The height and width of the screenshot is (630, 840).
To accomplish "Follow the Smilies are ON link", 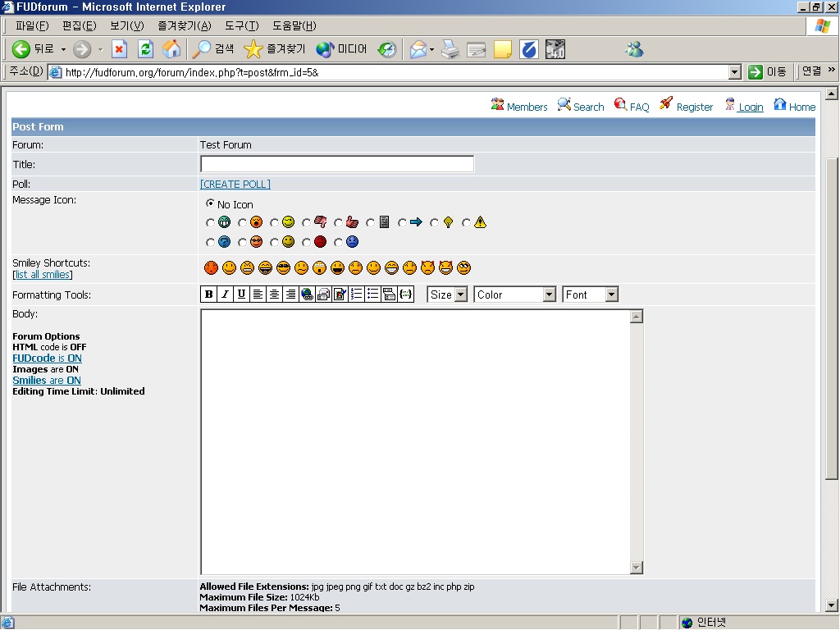I will [47, 381].
